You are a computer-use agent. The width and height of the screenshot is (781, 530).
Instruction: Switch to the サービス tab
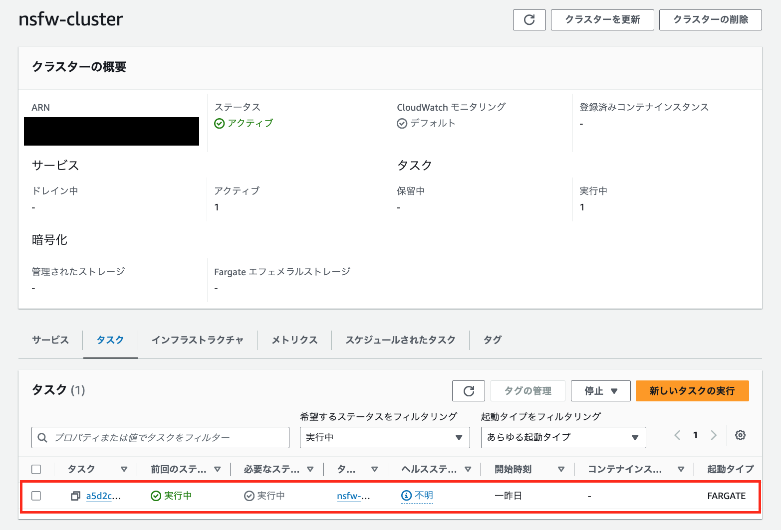click(x=50, y=340)
